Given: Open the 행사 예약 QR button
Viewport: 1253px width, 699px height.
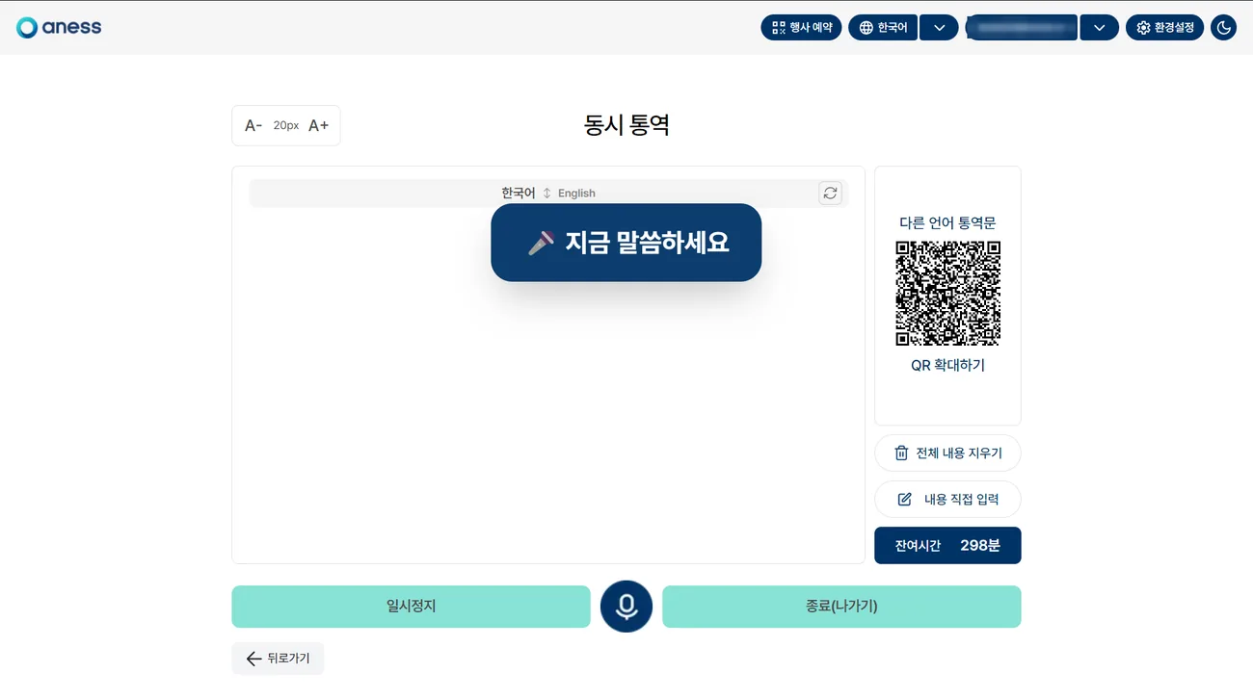Looking at the screenshot, I should coord(801,28).
